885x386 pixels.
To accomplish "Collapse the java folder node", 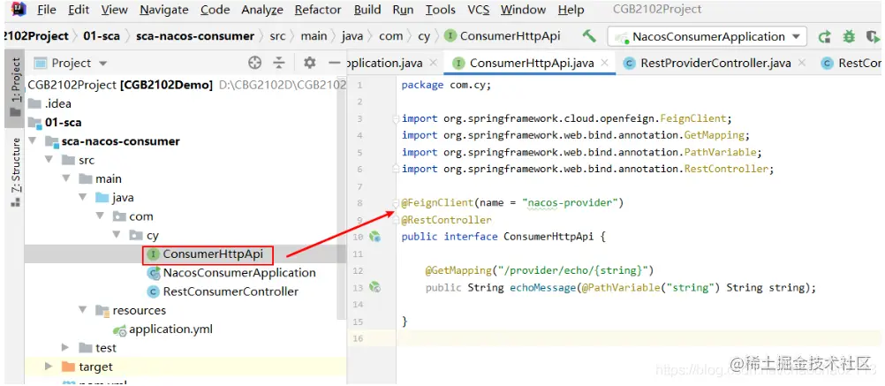I will pos(83,198).
